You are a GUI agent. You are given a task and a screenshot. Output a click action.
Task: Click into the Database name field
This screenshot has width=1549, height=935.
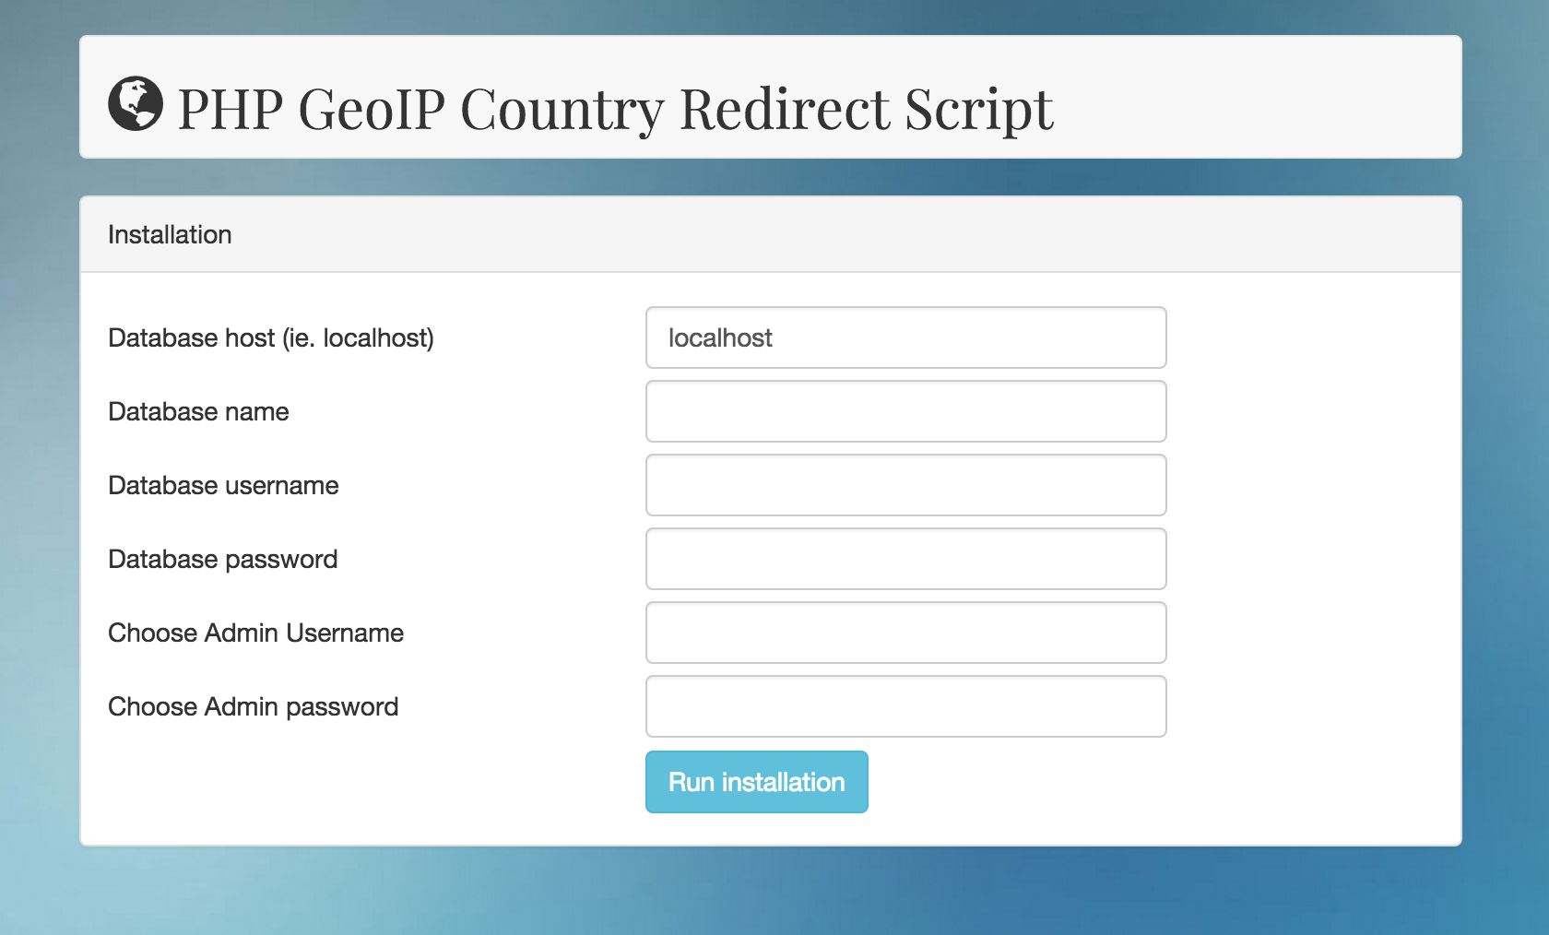tap(905, 411)
